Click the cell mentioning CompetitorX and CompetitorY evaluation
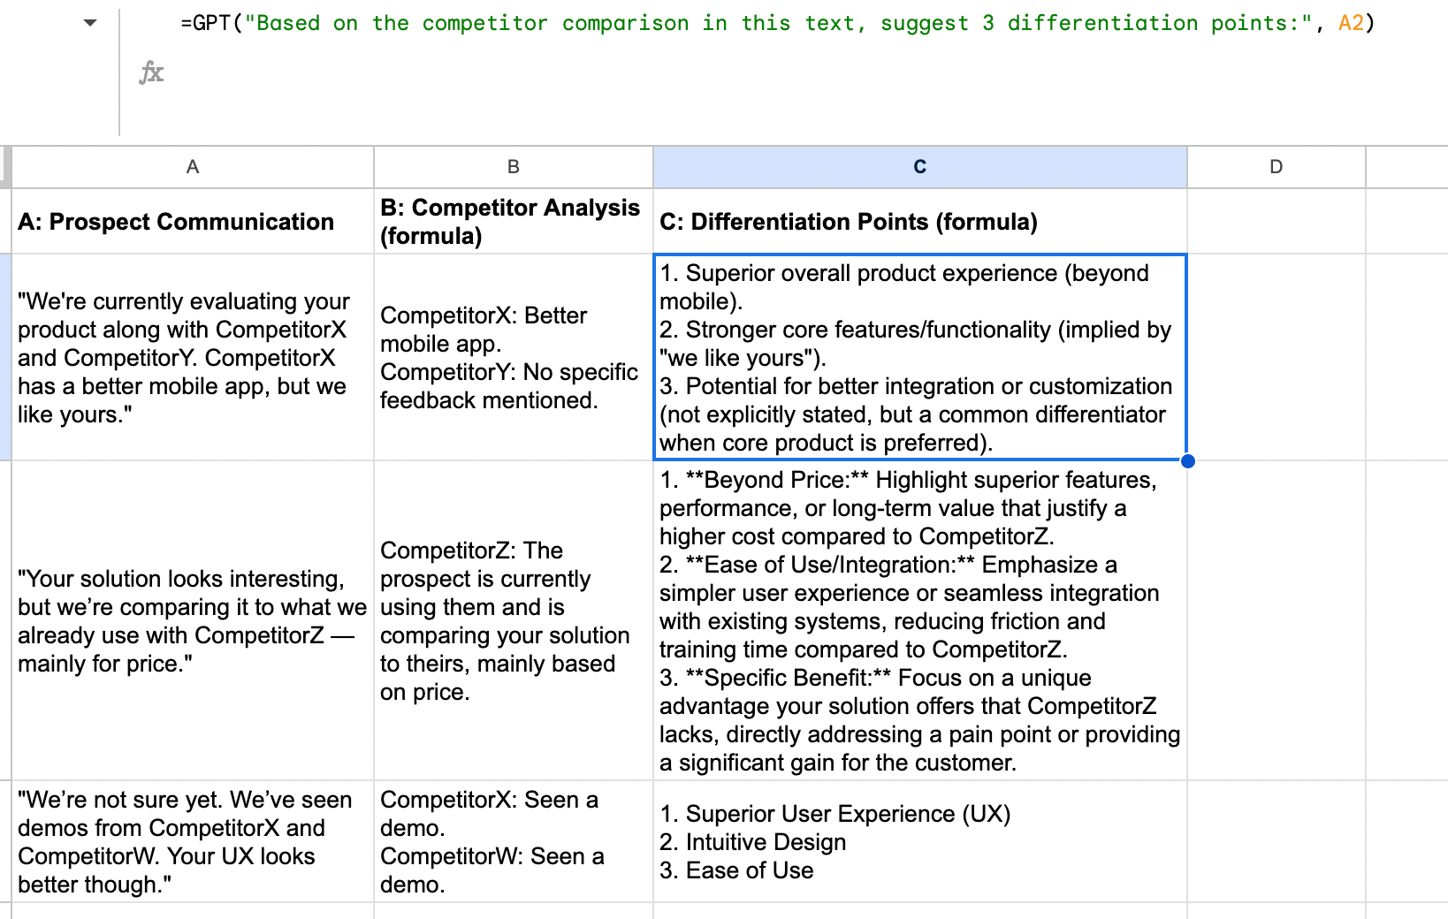The width and height of the screenshot is (1448, 919). pos(193,358)
